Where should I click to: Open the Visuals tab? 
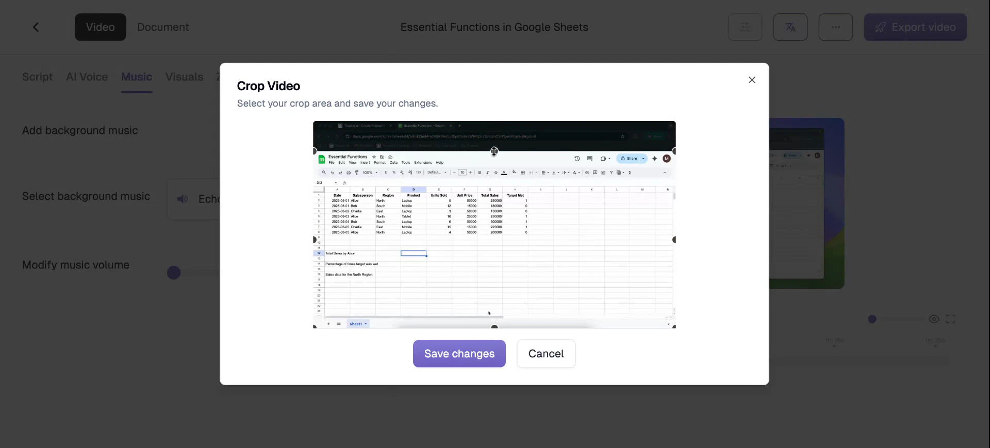184,77
